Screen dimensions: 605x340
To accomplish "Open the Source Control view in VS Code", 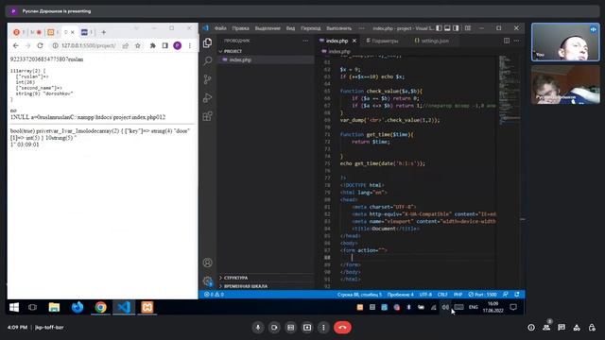I will point(208,79).
